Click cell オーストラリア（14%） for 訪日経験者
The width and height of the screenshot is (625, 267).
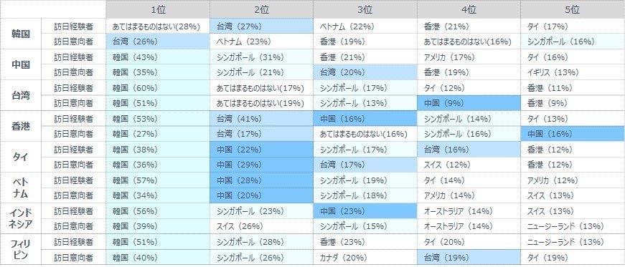click(469, 211)
